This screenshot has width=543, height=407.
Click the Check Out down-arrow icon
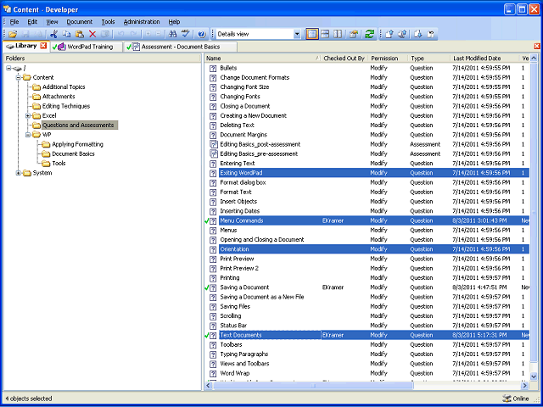click(418, 34)
